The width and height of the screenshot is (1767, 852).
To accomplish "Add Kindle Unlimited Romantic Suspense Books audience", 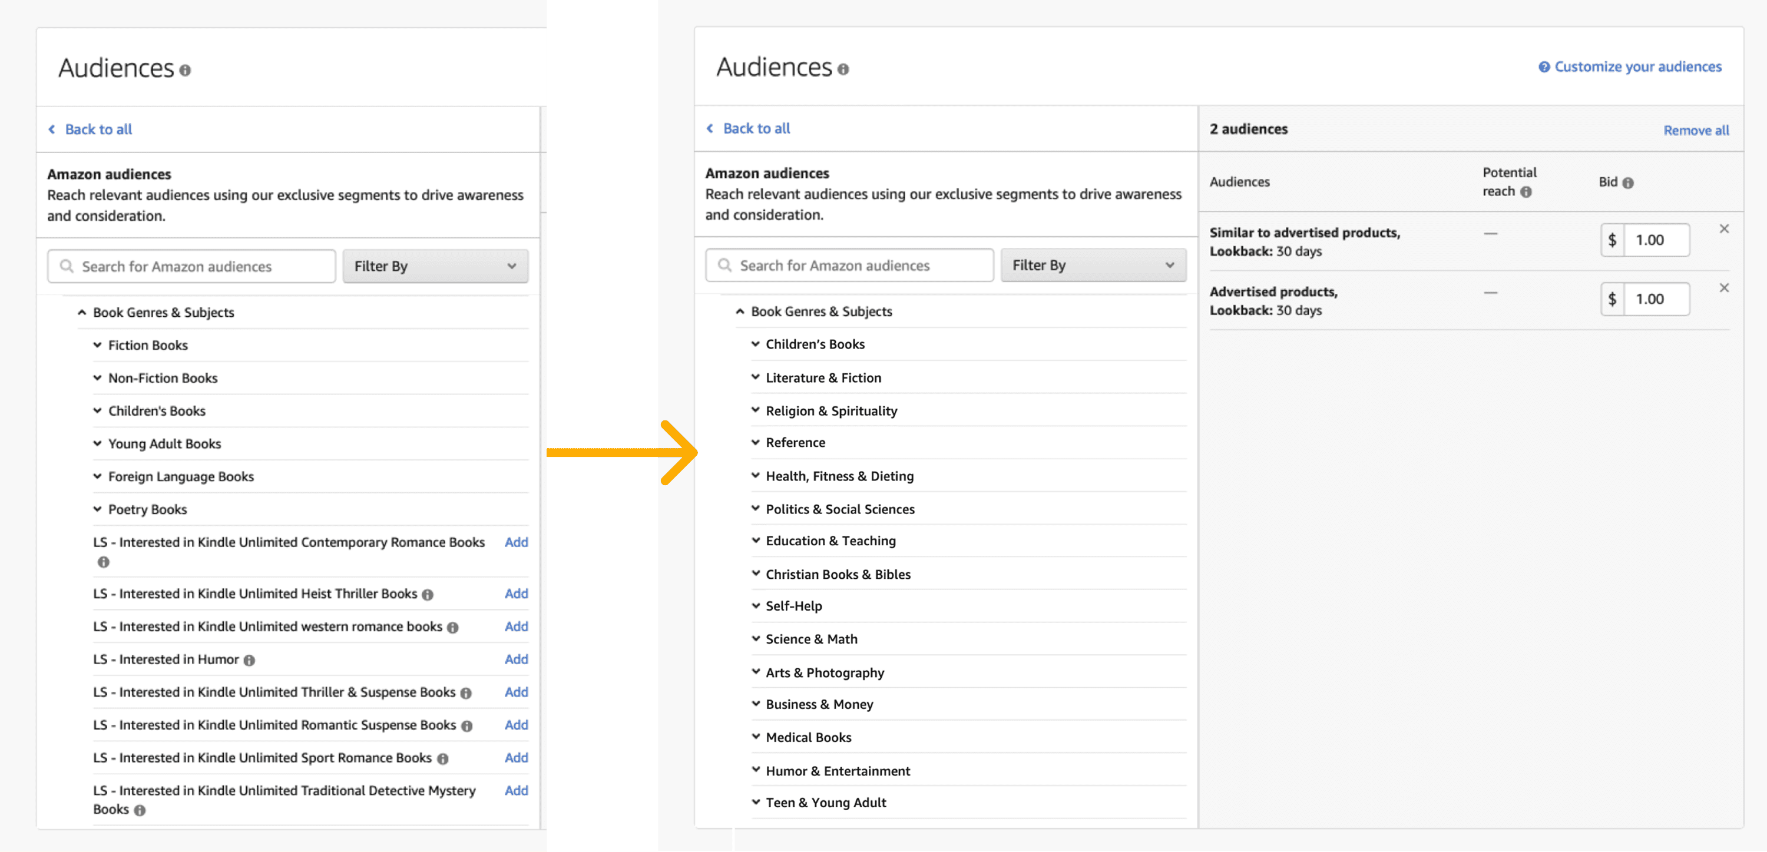I will pyautogui.click(x=516, y=725).
